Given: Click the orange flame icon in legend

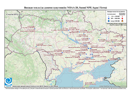Looking at the screenshot, I should [x=122, y=21].
